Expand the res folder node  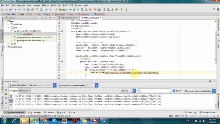(8, 44)
